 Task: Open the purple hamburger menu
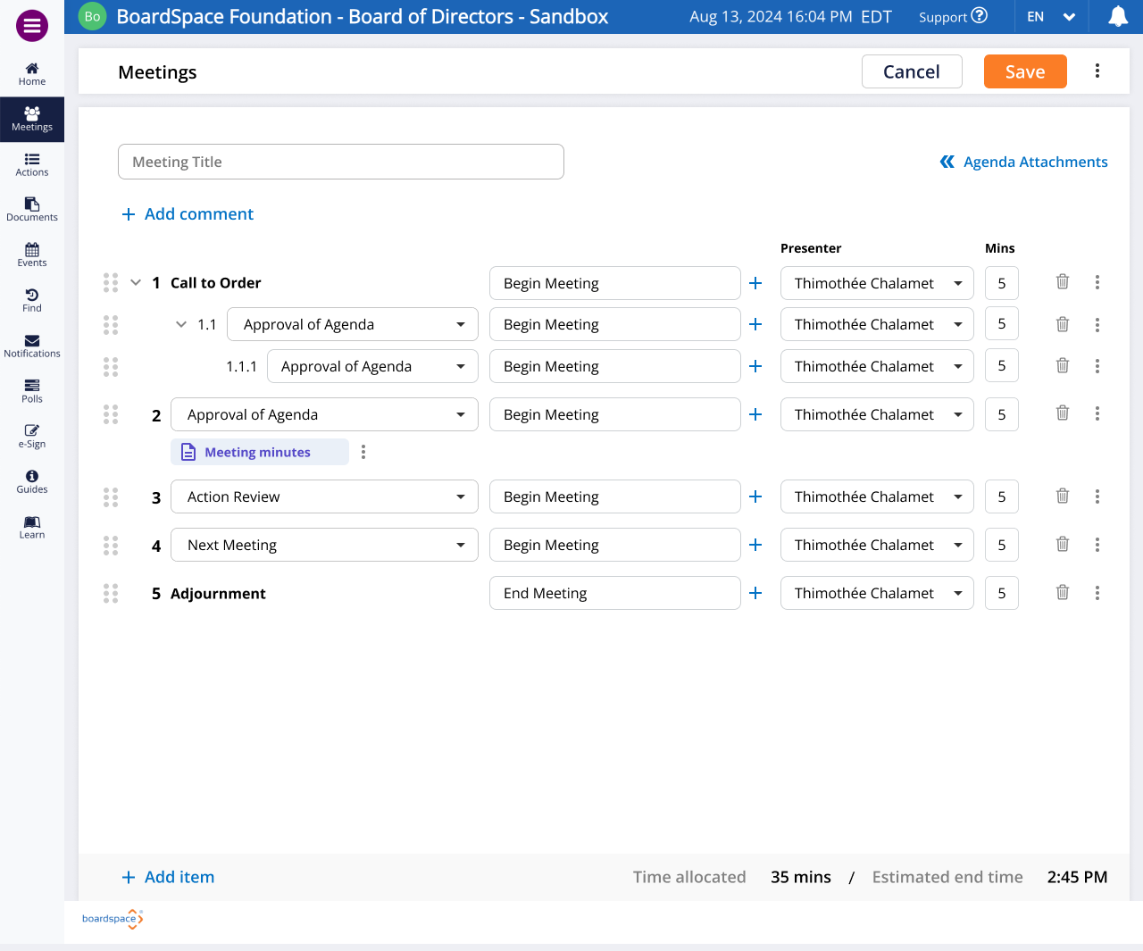pos(32,26)
